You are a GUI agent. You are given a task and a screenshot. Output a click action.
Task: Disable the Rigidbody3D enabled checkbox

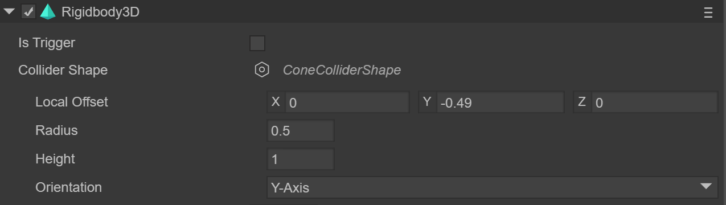point(28,12)
